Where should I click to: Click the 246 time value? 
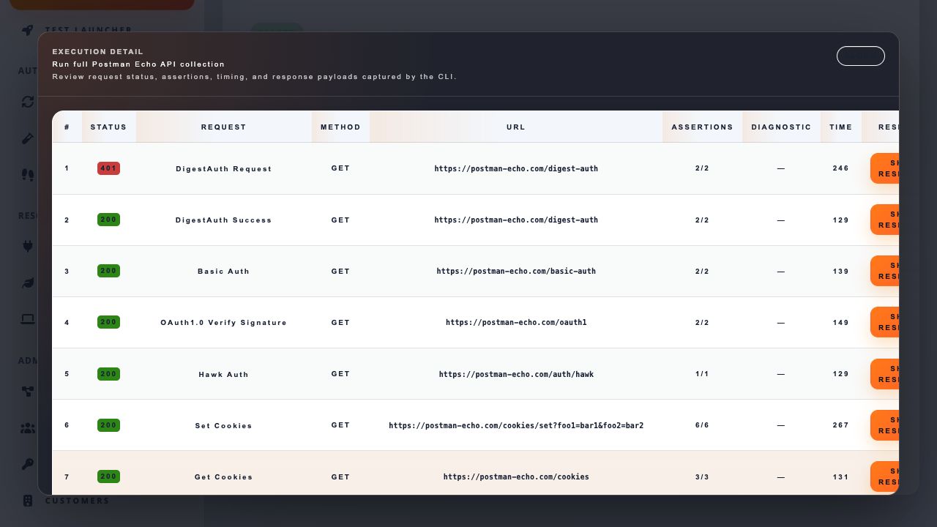(840, 168)
